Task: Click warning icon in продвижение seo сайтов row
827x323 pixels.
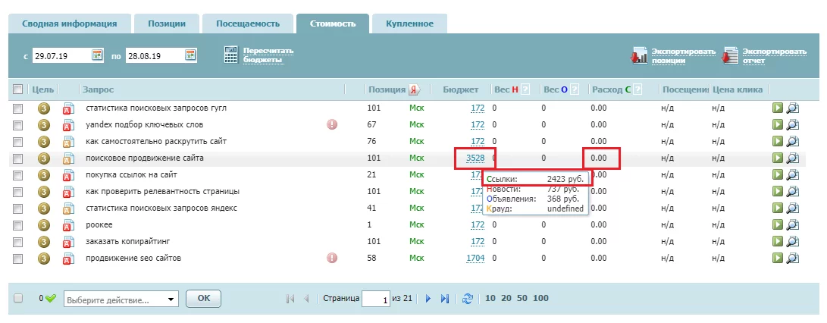Action: 332,258
